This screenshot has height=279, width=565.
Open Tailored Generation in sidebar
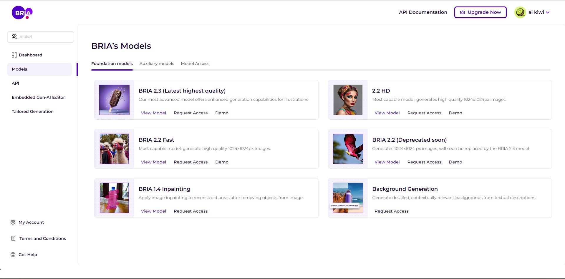33,111
